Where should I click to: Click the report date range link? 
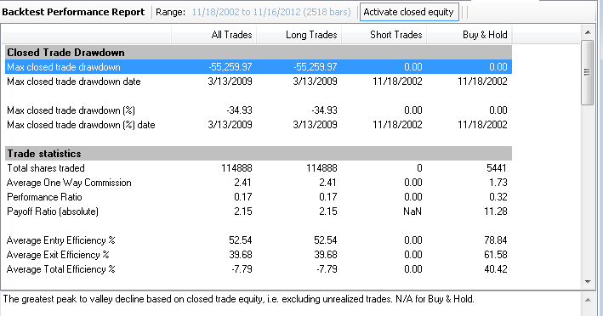tap(271, 12)
